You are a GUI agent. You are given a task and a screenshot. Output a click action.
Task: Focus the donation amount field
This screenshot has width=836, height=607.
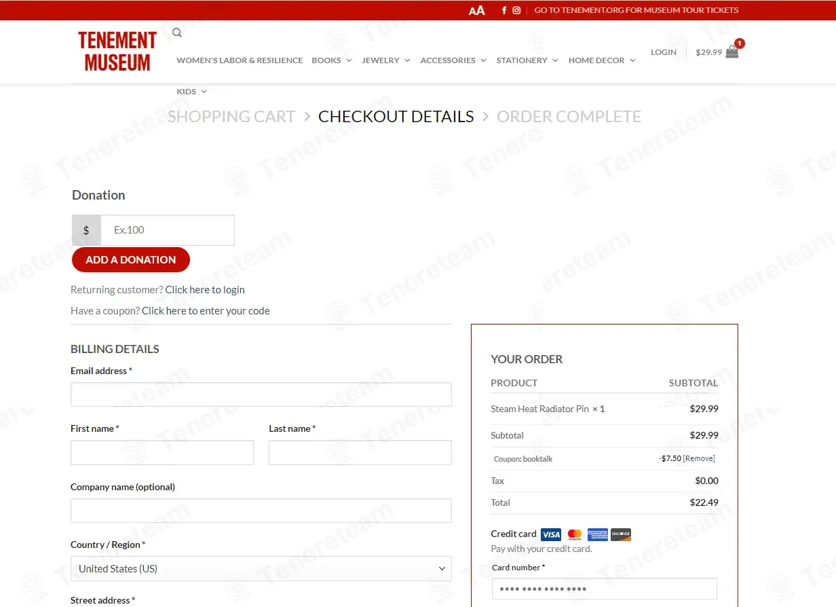tap(168, 230)
